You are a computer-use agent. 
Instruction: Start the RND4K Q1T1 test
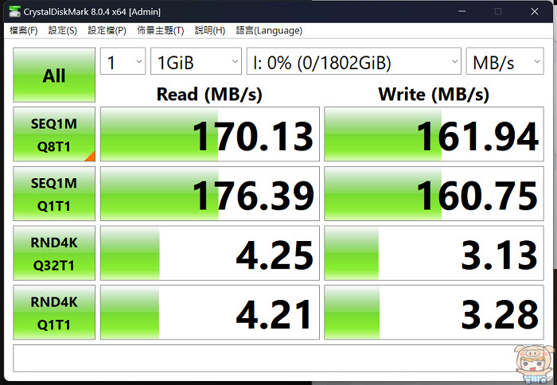54,312
